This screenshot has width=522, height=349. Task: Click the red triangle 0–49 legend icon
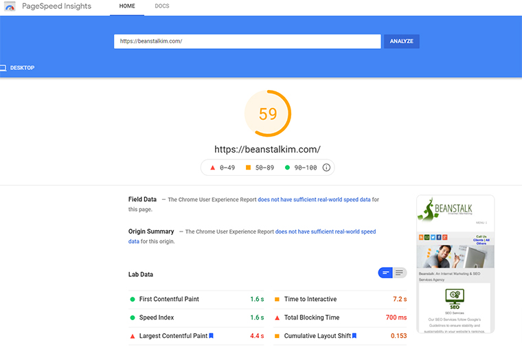(213, 168)
